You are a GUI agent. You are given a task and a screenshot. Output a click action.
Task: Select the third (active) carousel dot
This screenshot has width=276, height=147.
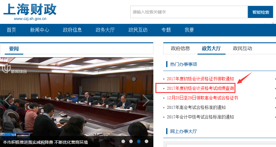tap(139, 141)
